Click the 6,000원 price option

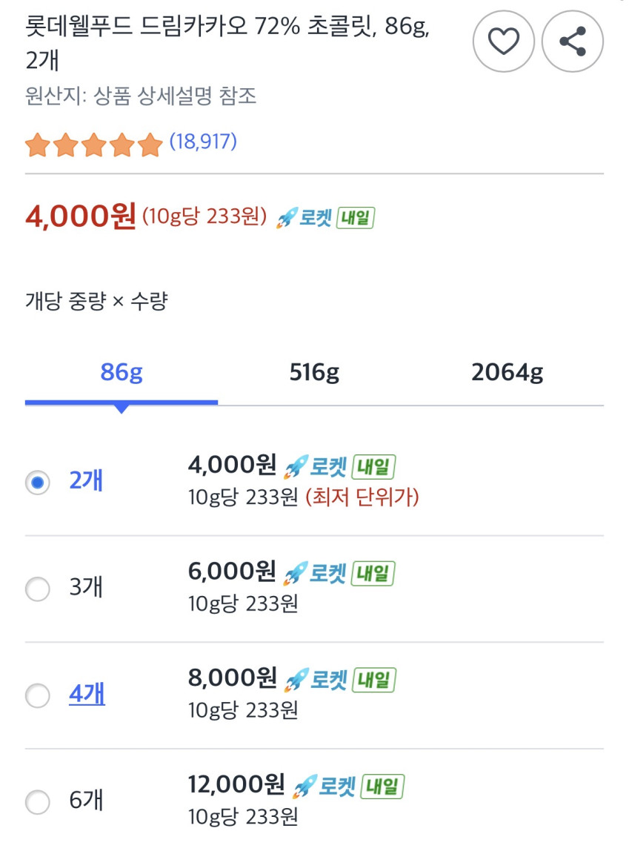point(232,572)
